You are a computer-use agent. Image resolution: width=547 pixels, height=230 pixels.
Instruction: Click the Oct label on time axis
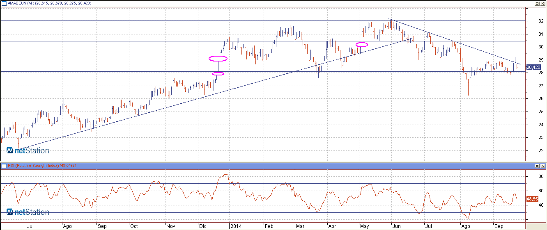tap(133, 226)
